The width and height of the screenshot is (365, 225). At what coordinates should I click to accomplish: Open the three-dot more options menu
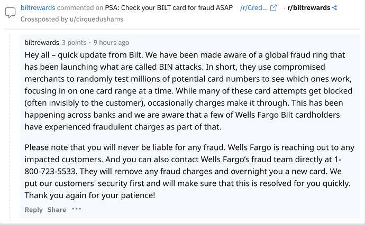(76, 209)
